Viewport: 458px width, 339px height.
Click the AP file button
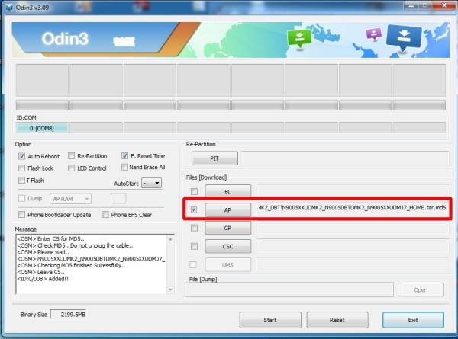click(227, 209)
